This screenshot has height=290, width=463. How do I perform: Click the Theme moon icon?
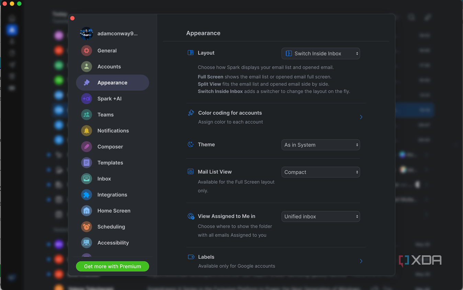pos(191,144)
